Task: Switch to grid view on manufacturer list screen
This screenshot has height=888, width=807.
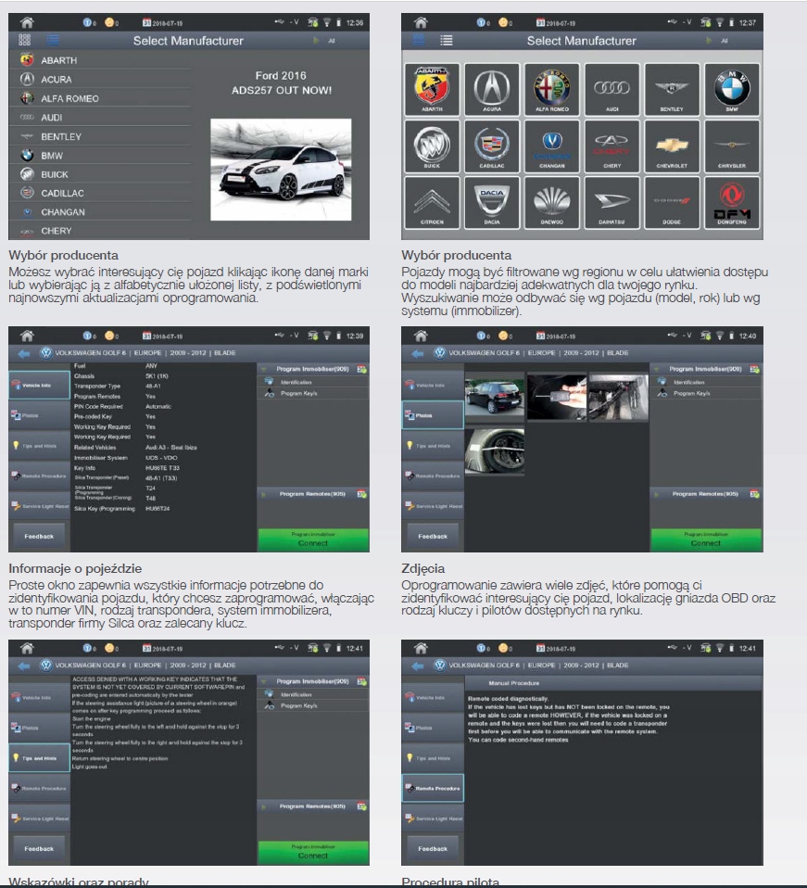Action: pyautogui.click(x=24, y=40)
